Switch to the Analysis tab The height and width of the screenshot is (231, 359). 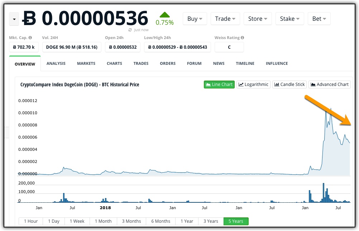[x=56, y=63]
